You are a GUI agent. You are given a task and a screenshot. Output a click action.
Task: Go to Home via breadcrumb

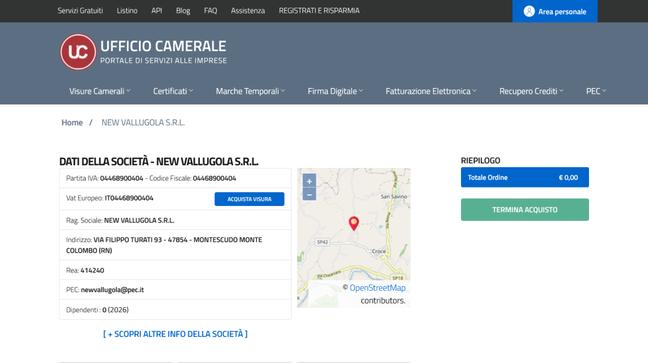(72, 122)
